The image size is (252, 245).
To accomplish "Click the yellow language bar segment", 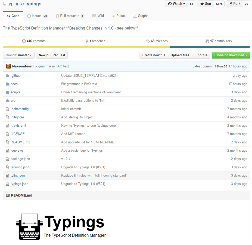I will click(x=86, y=47).
